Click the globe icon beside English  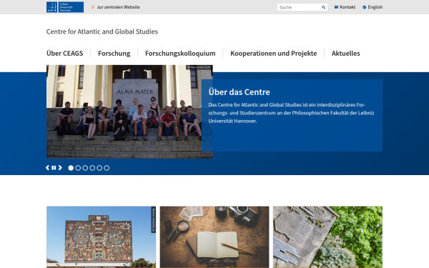tap(364, 7)
